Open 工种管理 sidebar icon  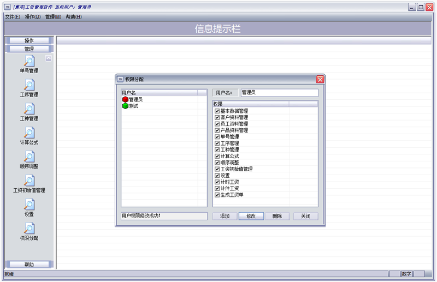(29, 109)
